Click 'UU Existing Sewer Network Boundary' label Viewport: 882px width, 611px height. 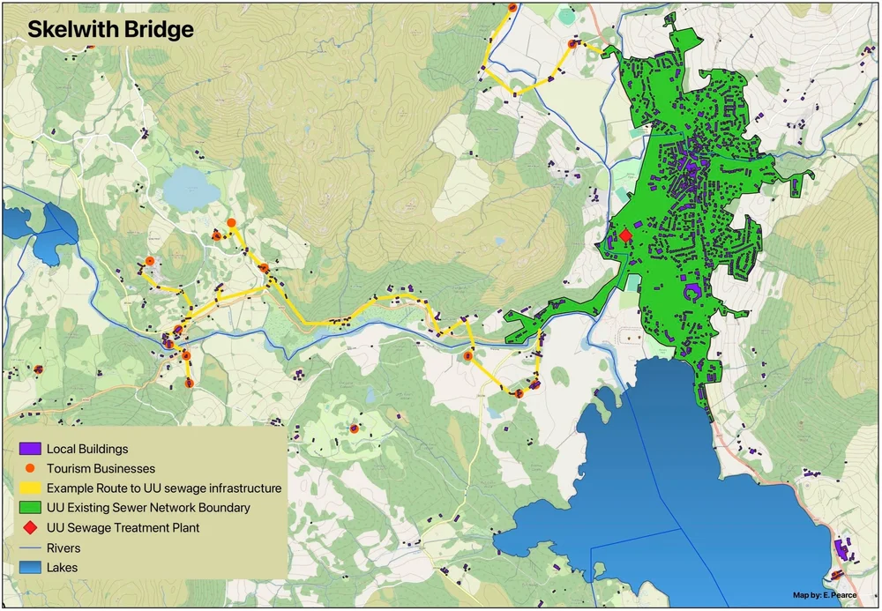coord(148,508)
